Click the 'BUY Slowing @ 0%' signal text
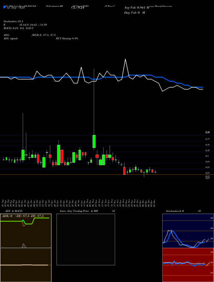The width and height of the screenshot is (214, 282). [67, 38]
